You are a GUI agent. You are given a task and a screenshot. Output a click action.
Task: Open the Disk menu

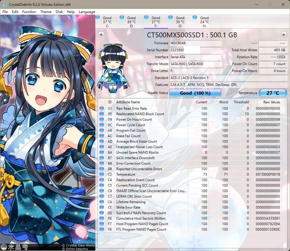point(59,12)
